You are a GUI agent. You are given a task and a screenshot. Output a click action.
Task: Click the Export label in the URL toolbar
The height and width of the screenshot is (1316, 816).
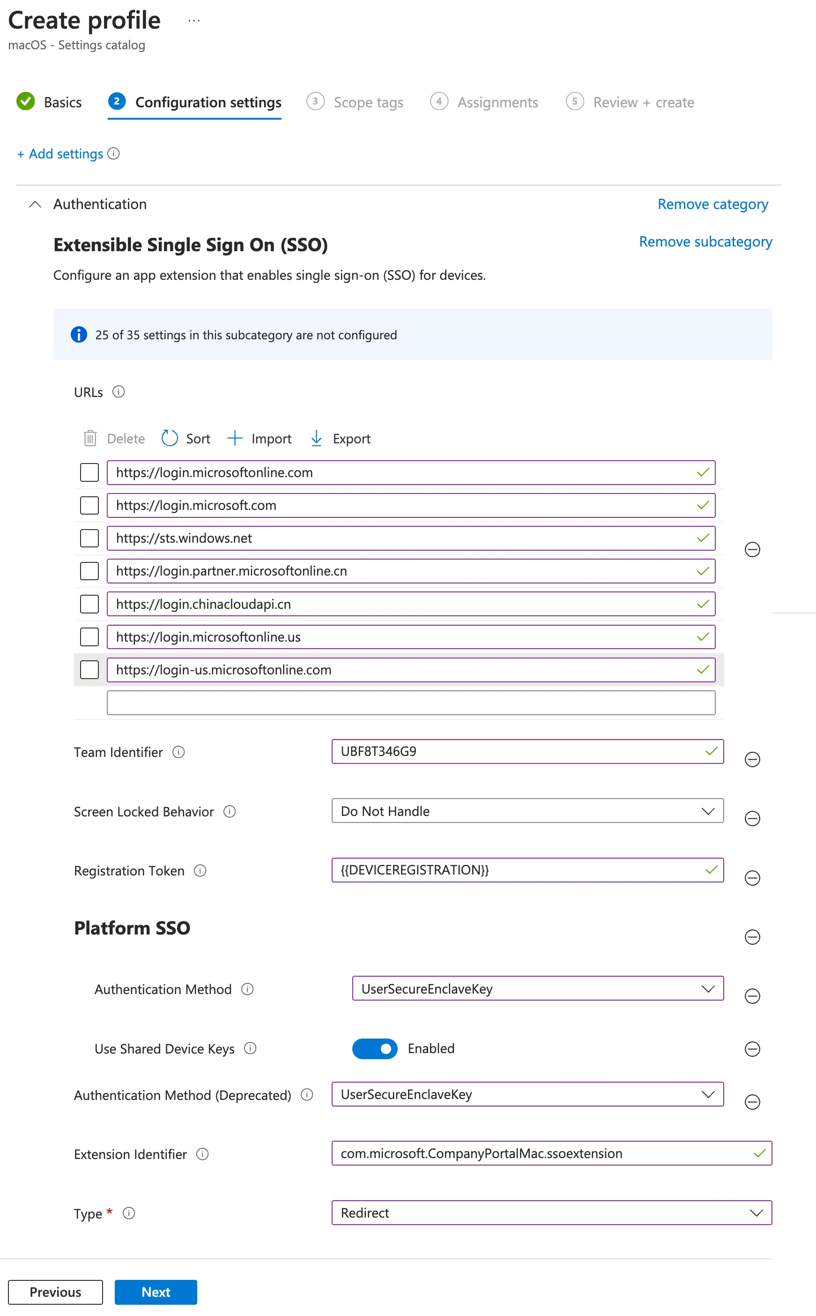[352, 439]
